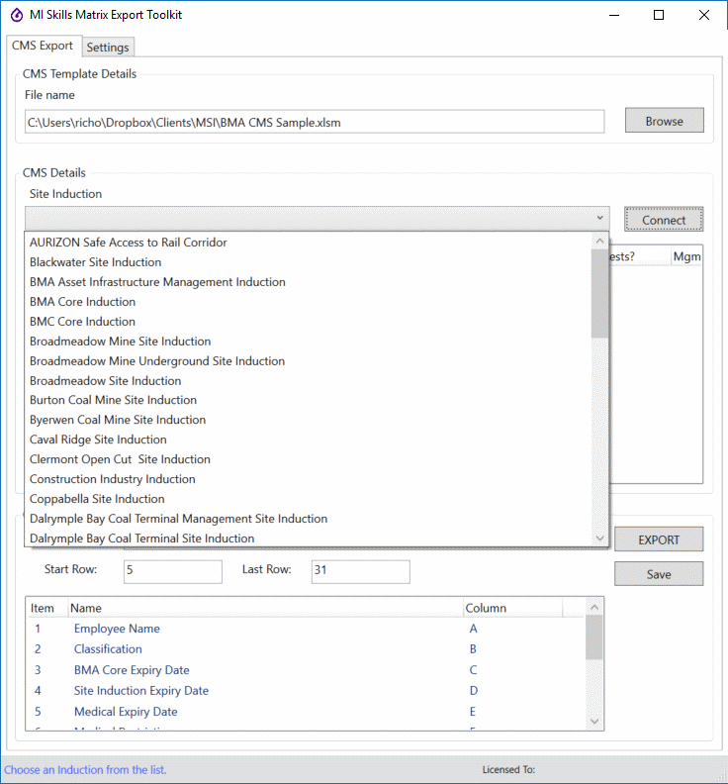Switch to the CMS Export tab
The height and width of the screenshot is (784, 728).
pos(43,46)
